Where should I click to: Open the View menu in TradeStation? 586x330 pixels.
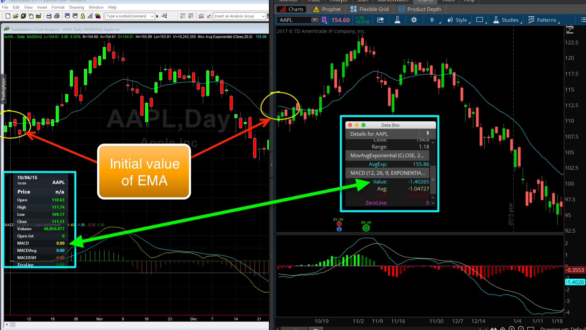[x=28, y=7]
